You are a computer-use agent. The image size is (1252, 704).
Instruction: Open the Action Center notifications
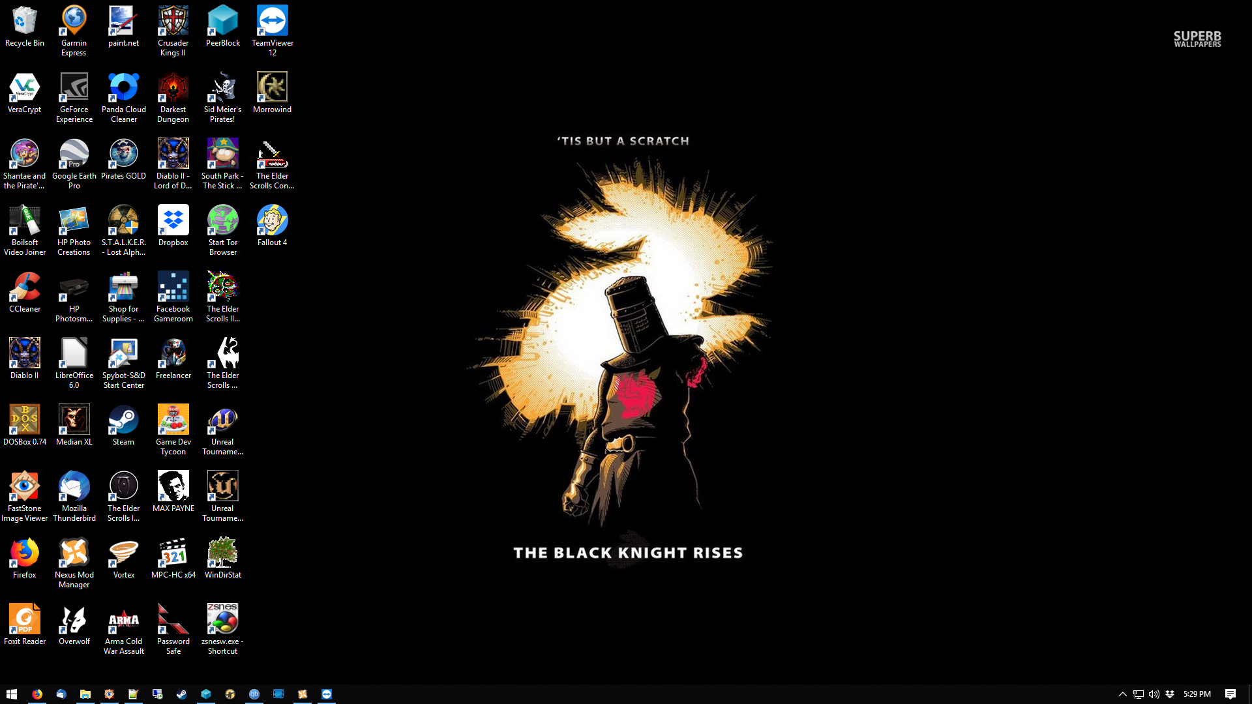1230,694
